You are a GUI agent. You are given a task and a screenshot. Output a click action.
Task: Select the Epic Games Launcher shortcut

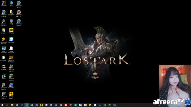tap(4, 86)
